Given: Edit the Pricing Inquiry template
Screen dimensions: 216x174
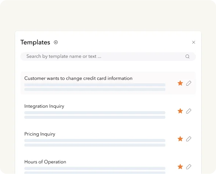Looking at the screenshot, I should pos(189,139).
